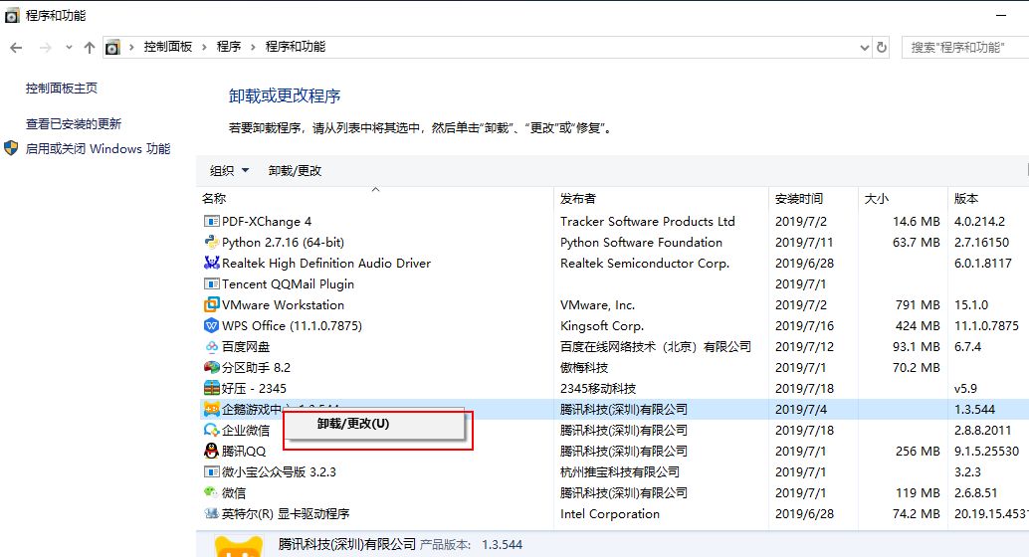Click the control panel icon in address bar
1029x557 pixels.
click(x=112, y=47)
